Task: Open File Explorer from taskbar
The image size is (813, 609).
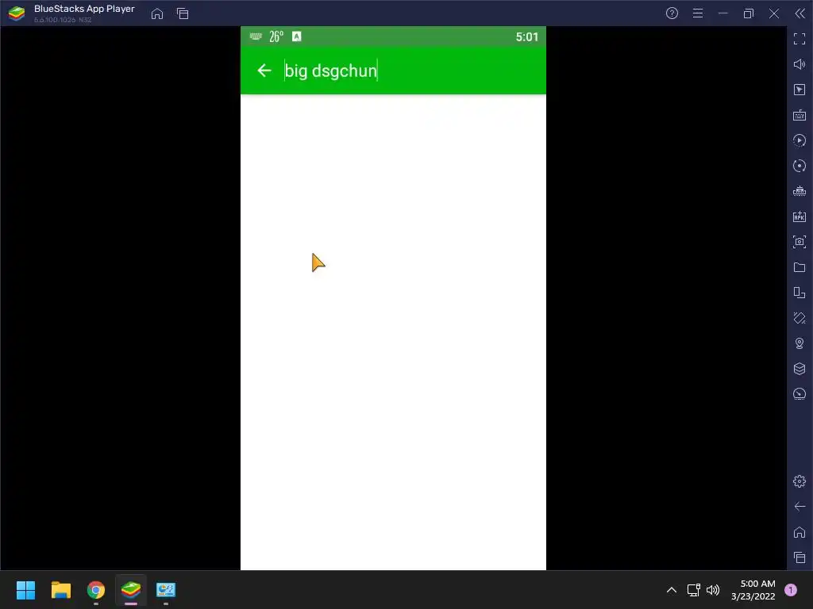Action: click(60, 590)
